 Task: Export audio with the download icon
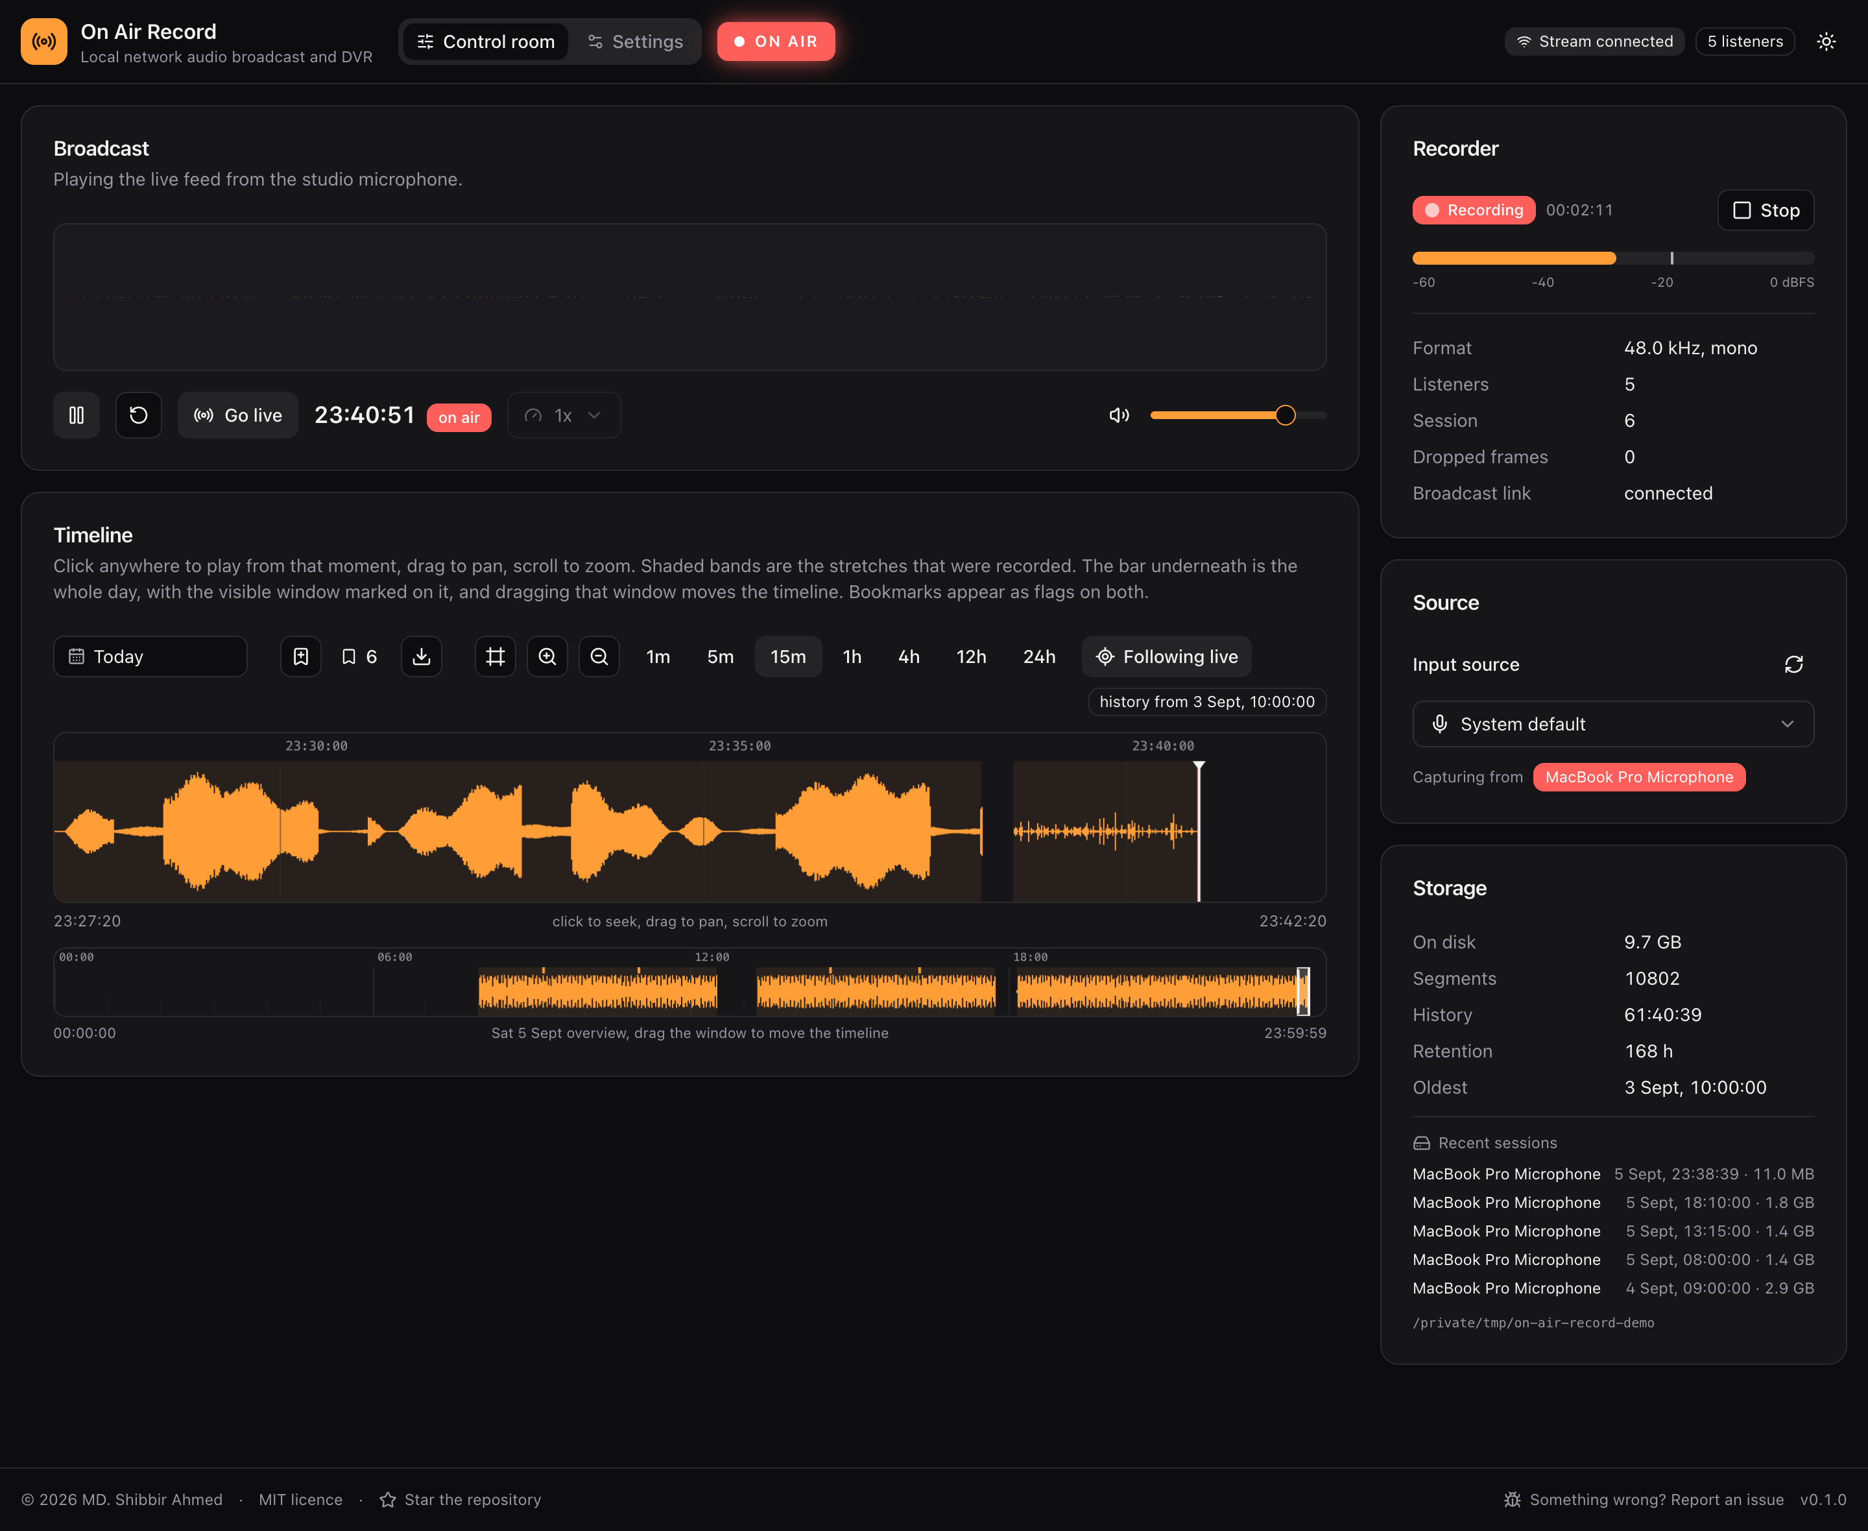click(x=422, y=657)
